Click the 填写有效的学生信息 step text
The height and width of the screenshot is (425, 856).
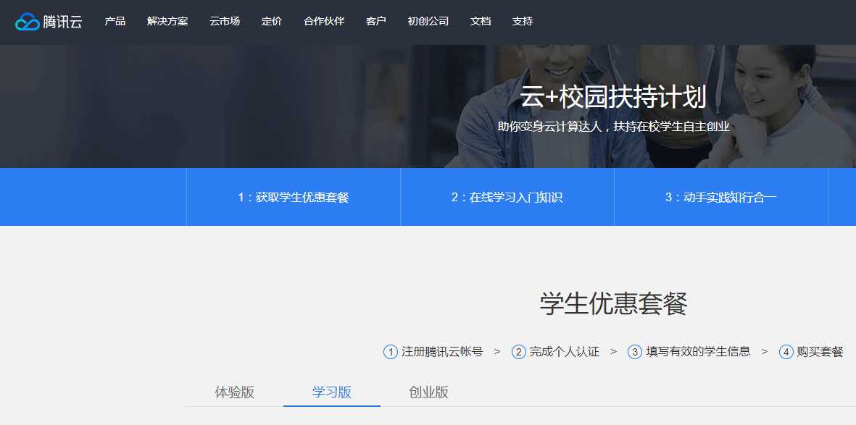click(x=698, y=351)
